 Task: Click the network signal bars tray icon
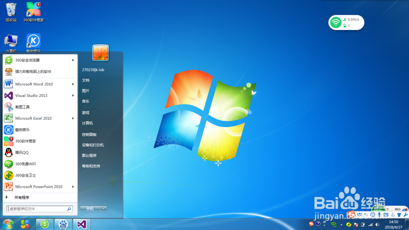pyautogui.click(x=371, y=225)
